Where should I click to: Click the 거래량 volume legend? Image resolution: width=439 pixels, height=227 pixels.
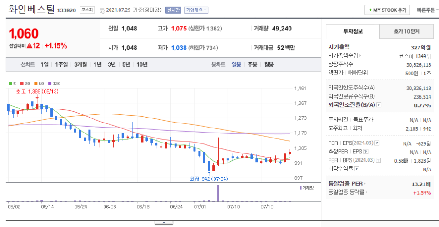click(x=307, y=188)
